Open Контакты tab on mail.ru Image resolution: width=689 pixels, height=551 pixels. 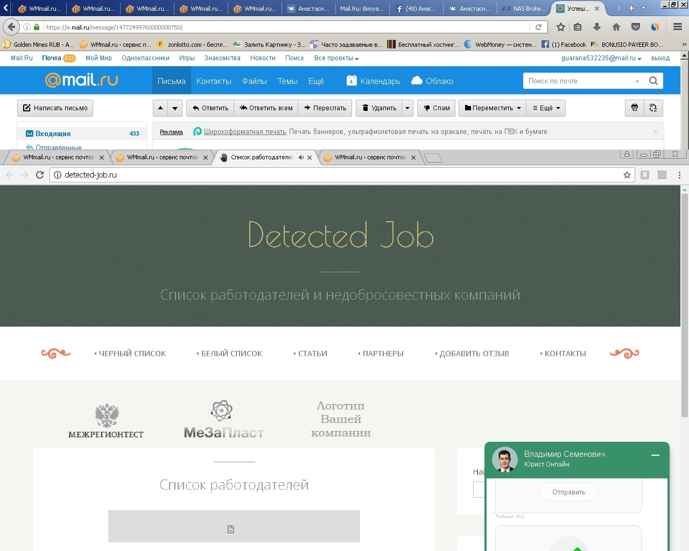(214, 81)
